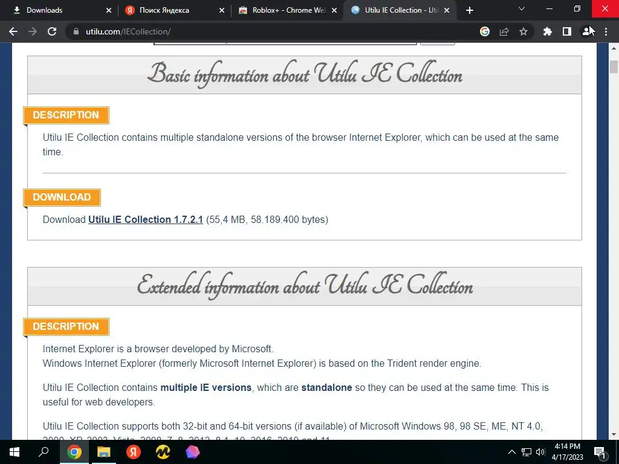The image size is (619, 464).
Task: Click heading Basic information about Utilu IE Collection
Action: [305, 74]
